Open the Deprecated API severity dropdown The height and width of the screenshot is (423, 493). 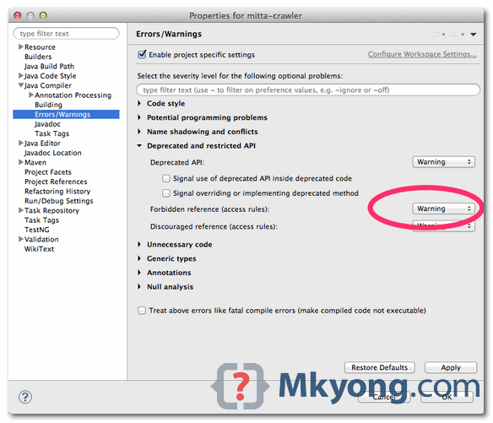pyautogui.click(x=443, y=162)
